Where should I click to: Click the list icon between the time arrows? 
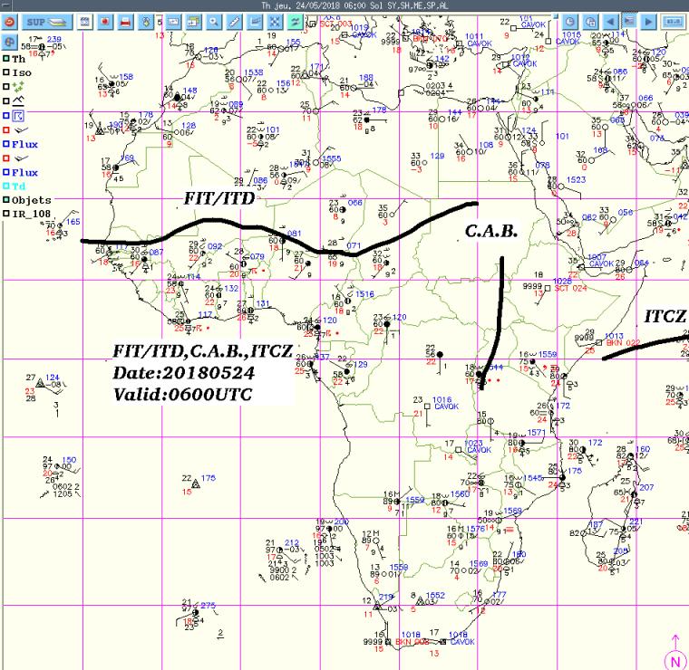(x=629, y=21)
